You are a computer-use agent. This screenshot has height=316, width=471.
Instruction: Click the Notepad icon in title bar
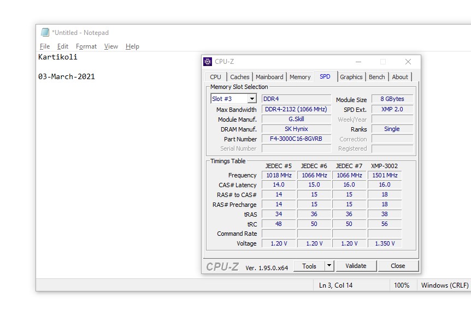click(45, 32)
